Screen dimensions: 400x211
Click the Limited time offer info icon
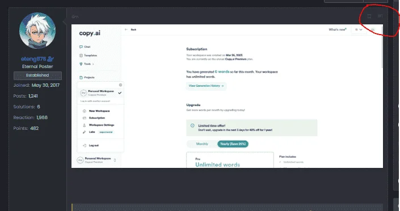click(x=192, y=125)
